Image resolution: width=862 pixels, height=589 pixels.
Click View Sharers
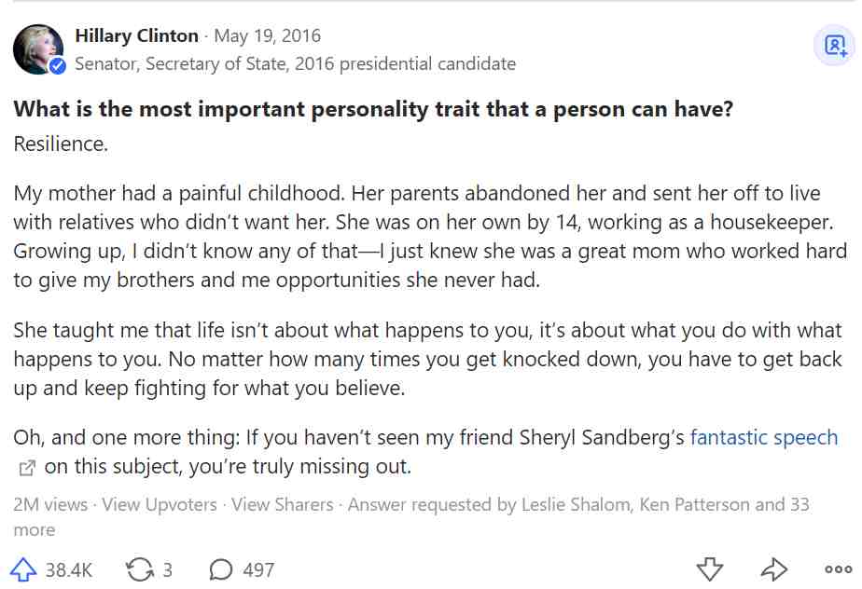[x=282, y=504]
